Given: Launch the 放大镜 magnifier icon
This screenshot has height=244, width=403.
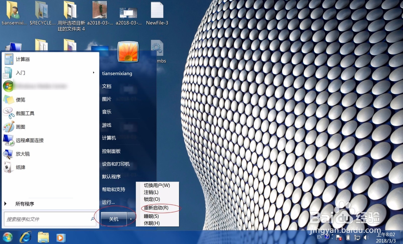Looking at the screenshot, I should [x=8, y=154].
